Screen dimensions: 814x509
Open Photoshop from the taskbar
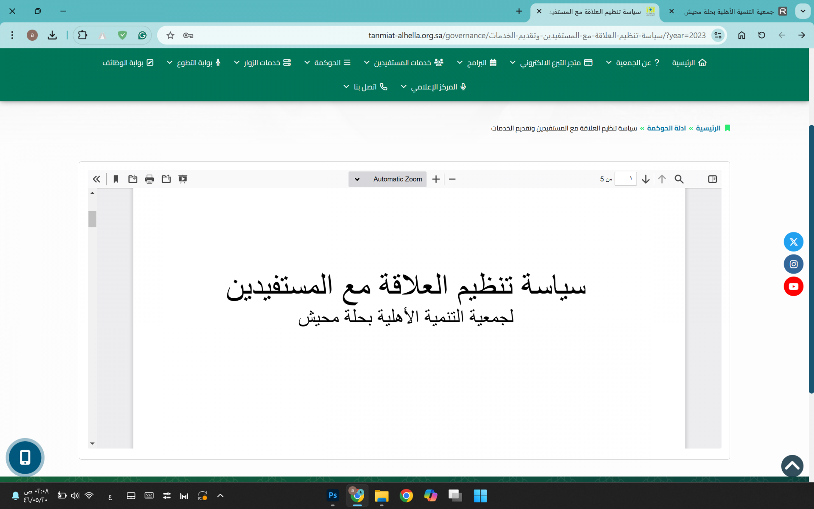point(333,495)
